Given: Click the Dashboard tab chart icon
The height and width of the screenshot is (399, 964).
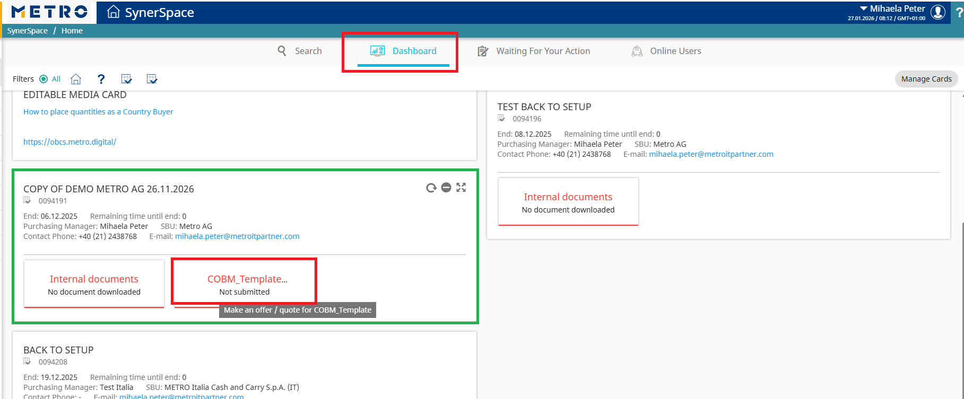Looking at the screenshot, I should click(x=377, y=51).
